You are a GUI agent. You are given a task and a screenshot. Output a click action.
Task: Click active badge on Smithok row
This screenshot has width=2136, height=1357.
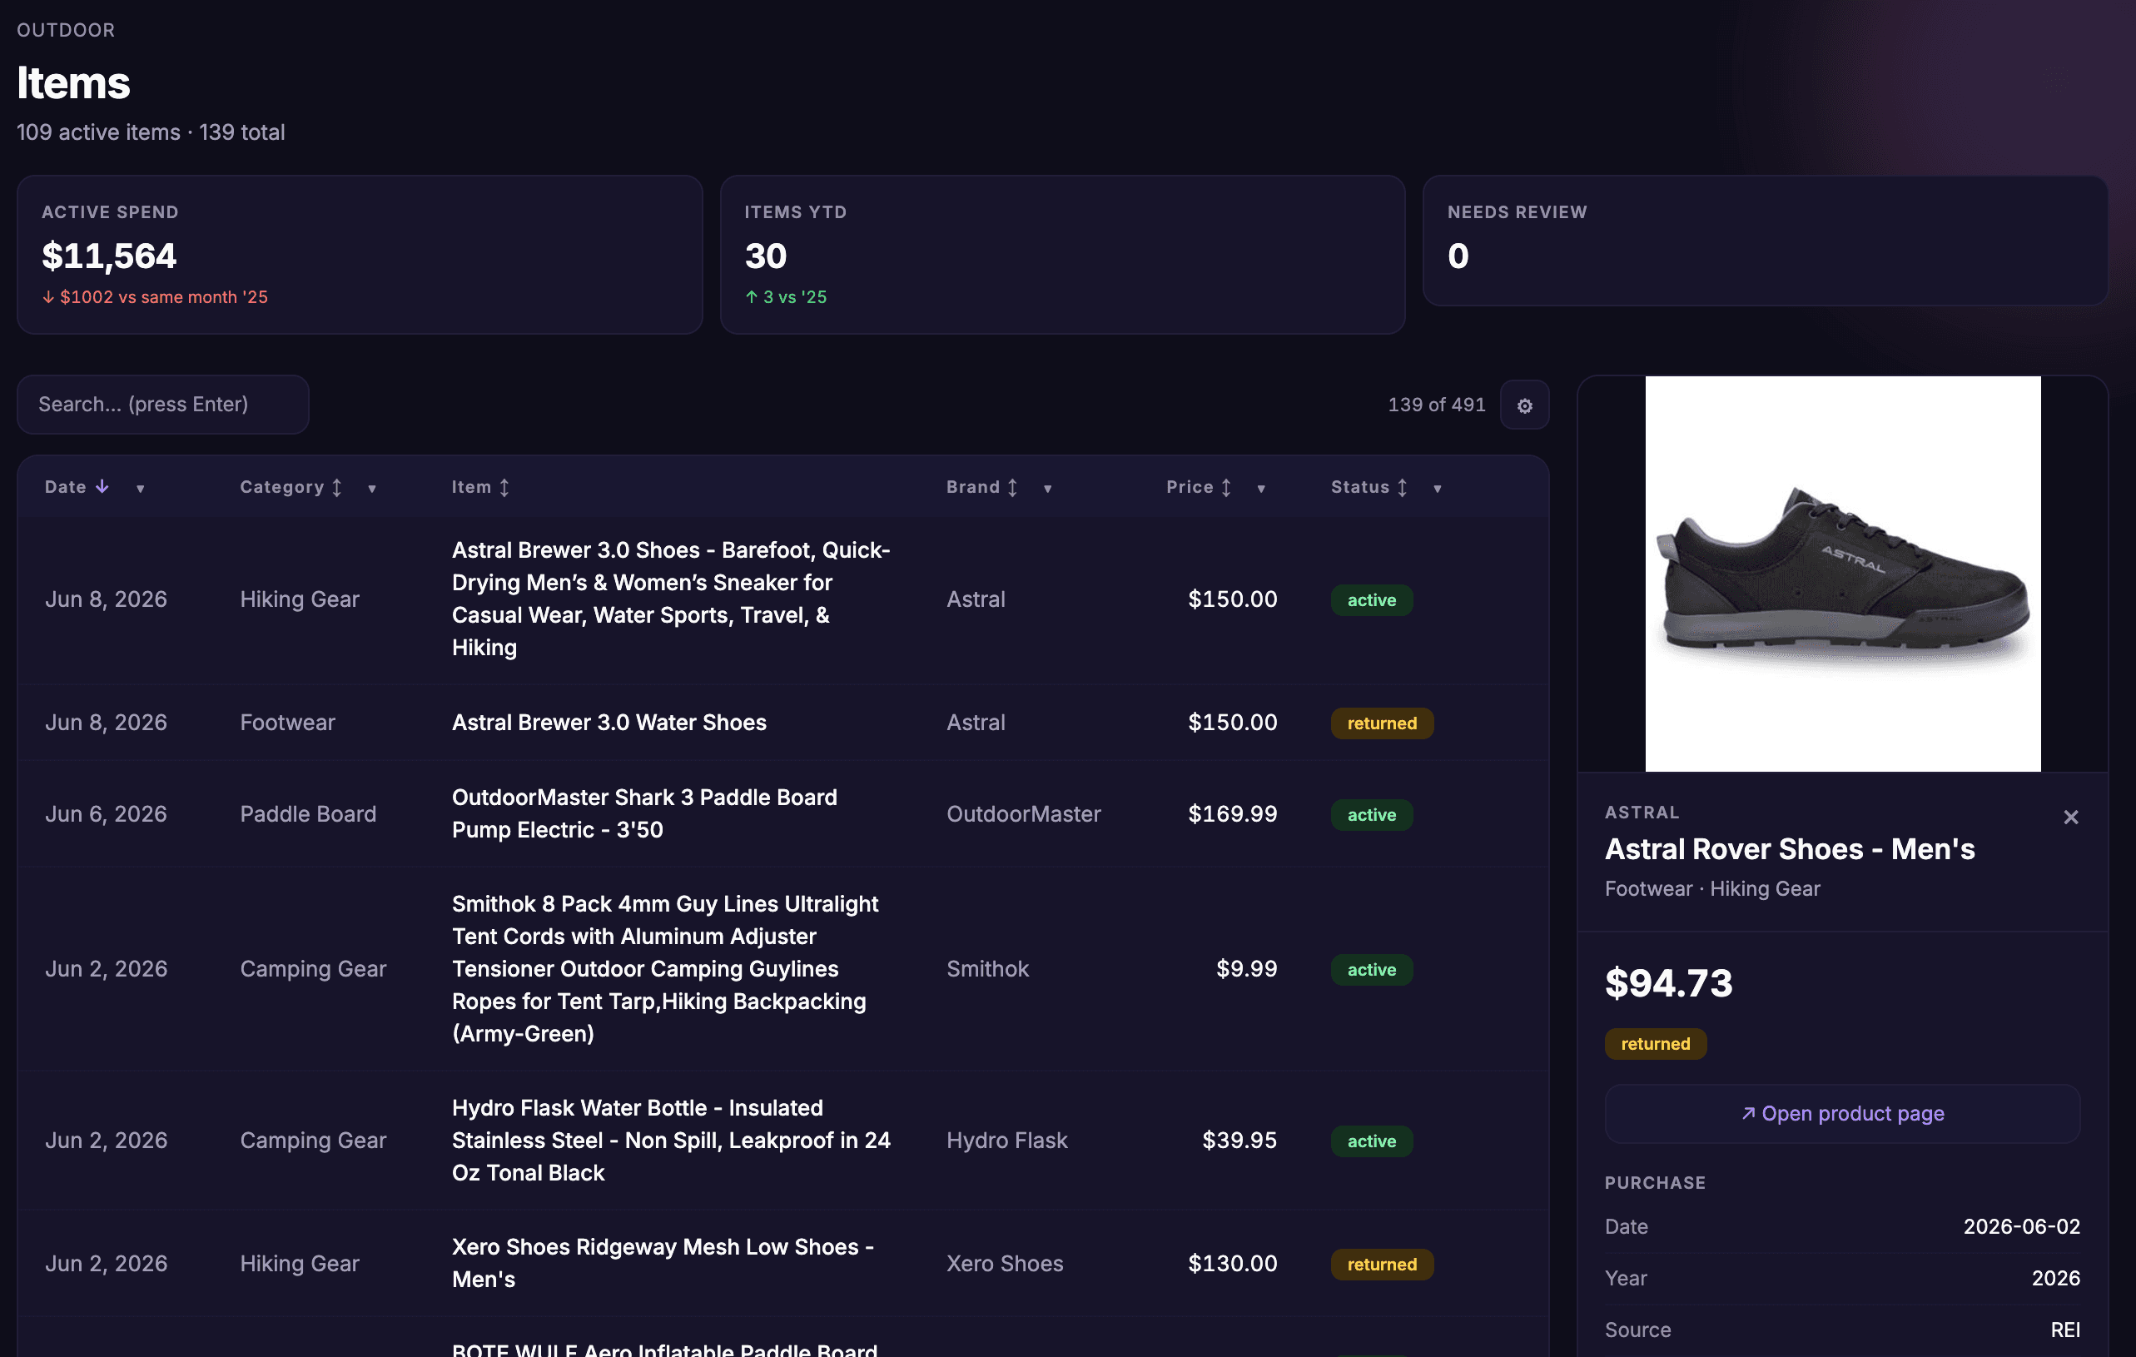(1371, 969)
